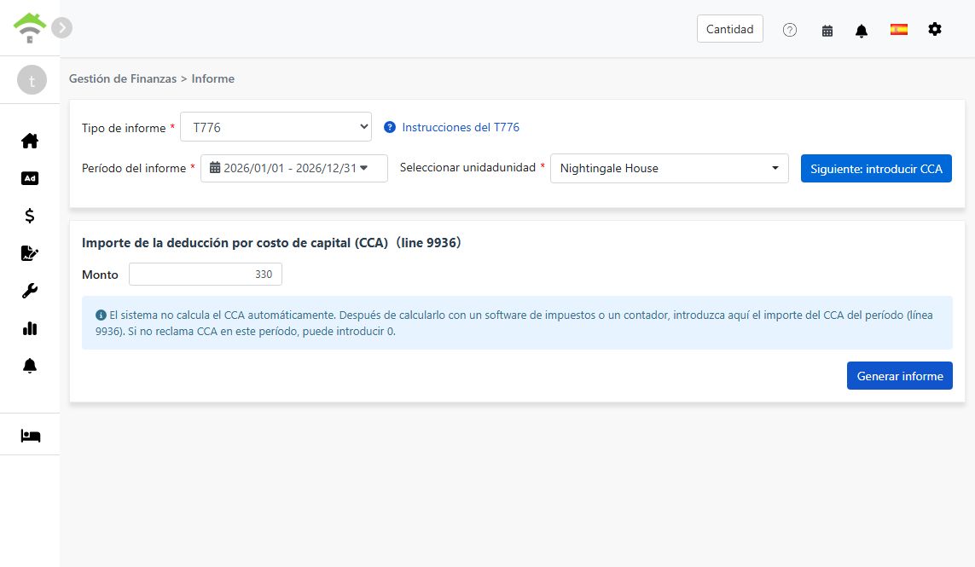Open settings gear icon
This screenshot has height=567, width=975.
tap(935, 29)
